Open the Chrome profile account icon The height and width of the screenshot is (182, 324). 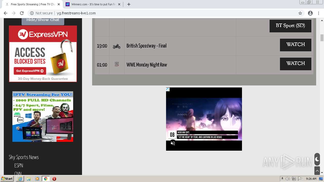point(310,13)
